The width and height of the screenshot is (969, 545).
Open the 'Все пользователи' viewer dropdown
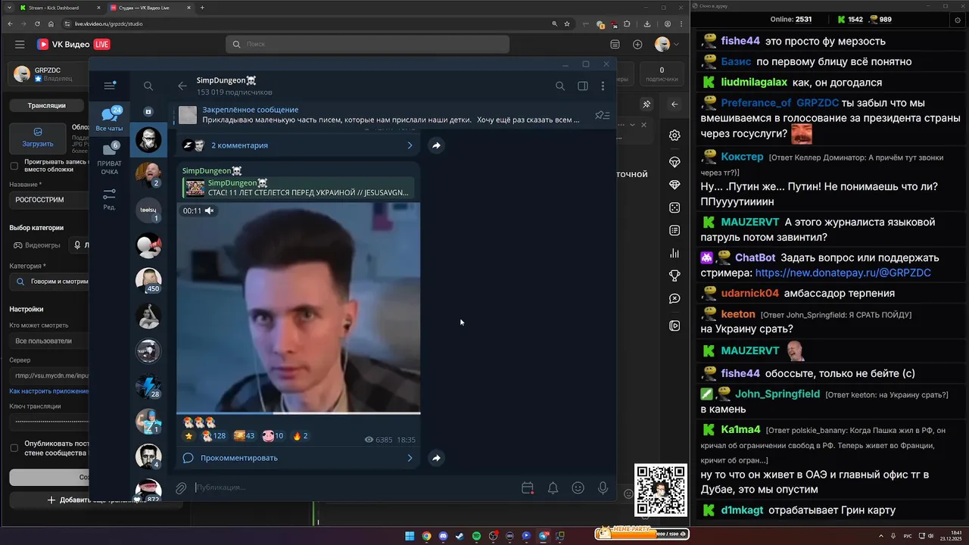49,341
